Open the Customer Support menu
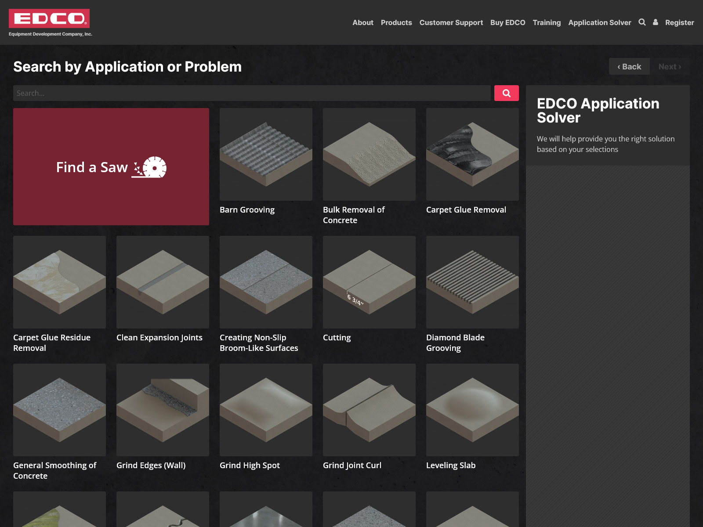Viewport: 703px width, 527px height. pyautogui.click(x=451, y=22)
